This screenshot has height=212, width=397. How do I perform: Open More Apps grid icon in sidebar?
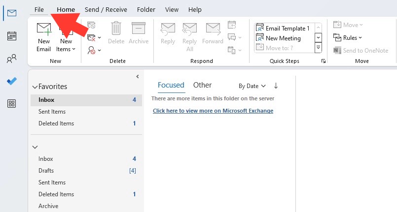[x=12, y=103]
